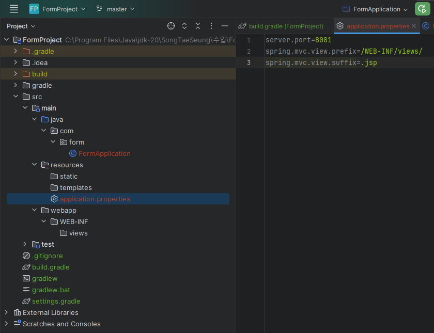Select the gradlew file
This screenshot has height=333, width=434.
click(44, 278)
